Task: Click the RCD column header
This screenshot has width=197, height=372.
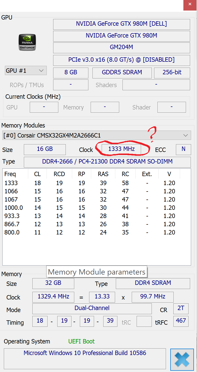Action: [59, 174]
